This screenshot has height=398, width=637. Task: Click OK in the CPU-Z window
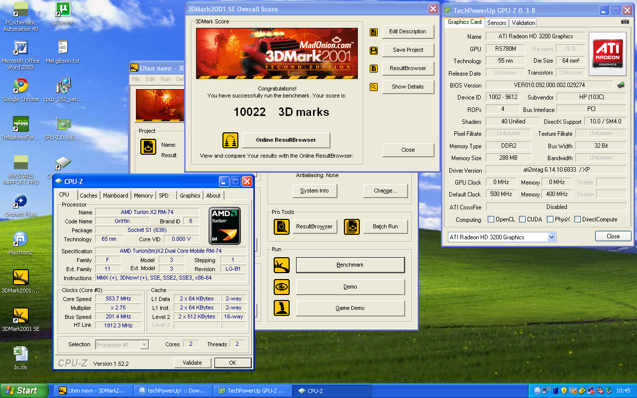point(232,363)
